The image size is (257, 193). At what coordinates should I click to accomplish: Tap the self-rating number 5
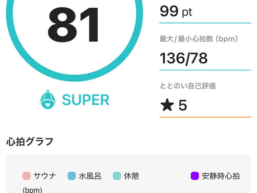tap(182, 105)
